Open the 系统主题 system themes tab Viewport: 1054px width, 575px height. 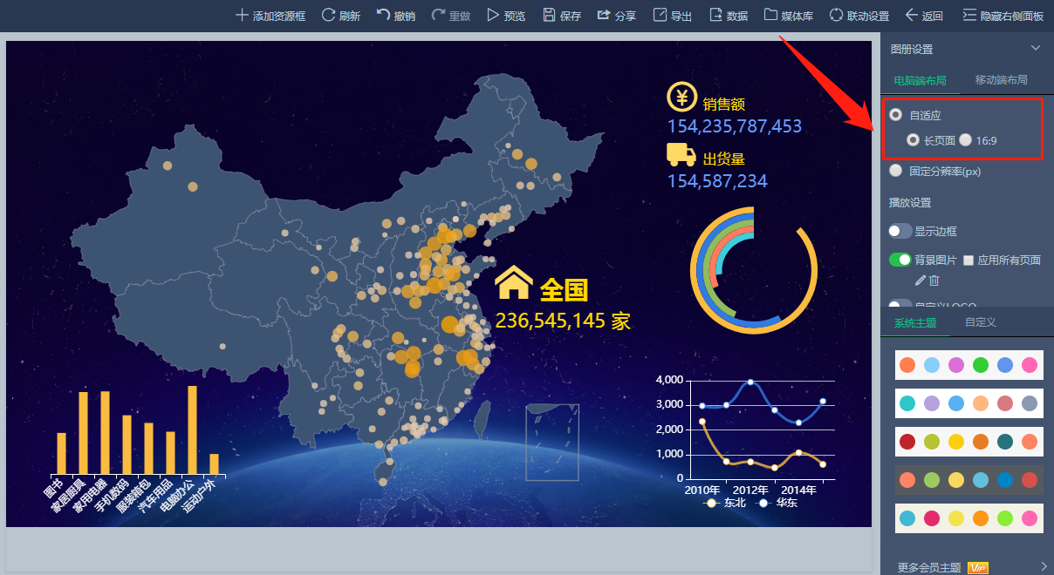click(915, 322)
